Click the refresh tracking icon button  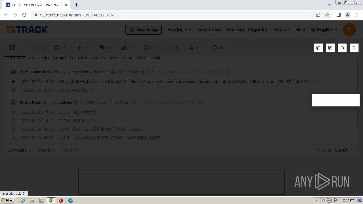(342, 48)
